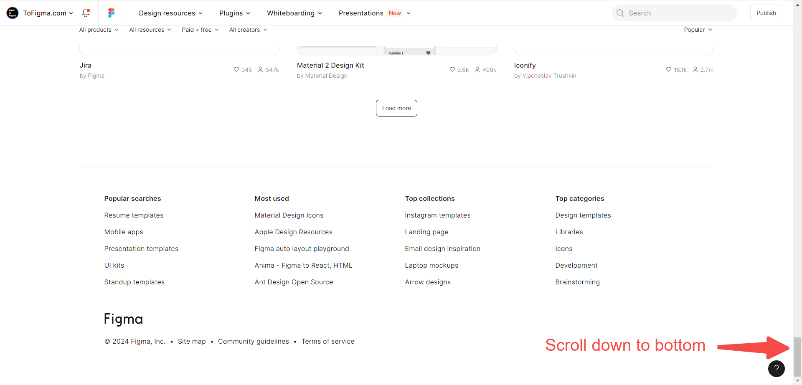Open the Design resources menu

point(170,13)
